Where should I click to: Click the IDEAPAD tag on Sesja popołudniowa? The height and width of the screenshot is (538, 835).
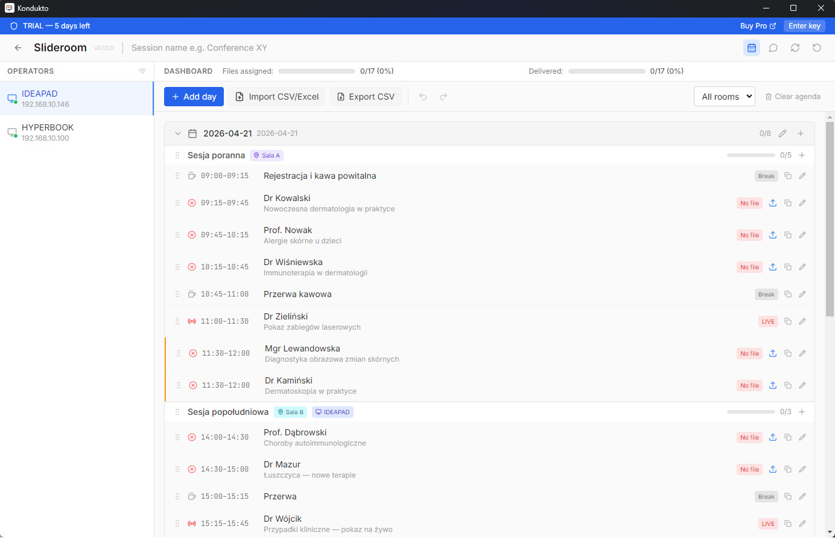(x=333, y=412)
